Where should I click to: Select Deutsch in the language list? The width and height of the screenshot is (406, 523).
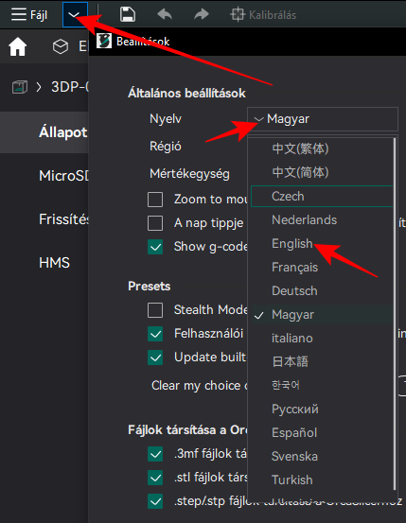point(294,291)
